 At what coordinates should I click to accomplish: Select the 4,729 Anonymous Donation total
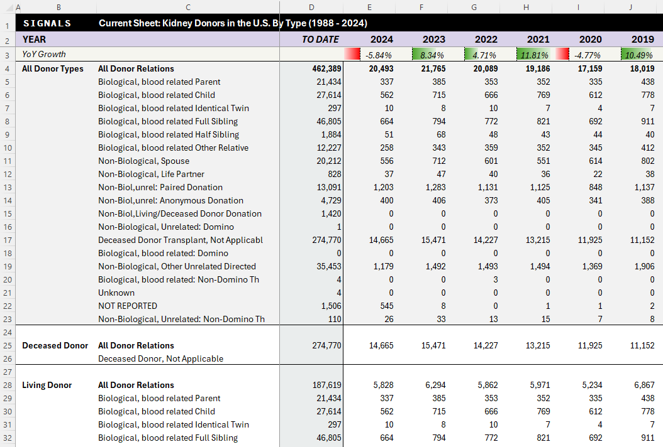pos(331,200)
